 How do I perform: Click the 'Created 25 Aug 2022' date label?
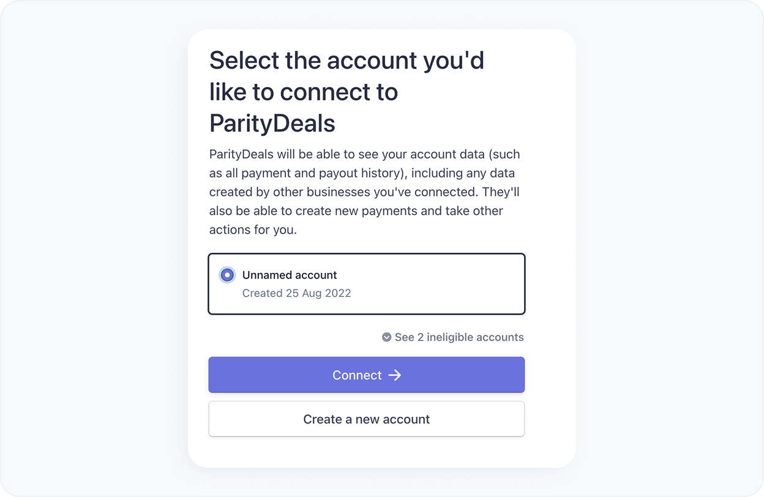(296, 293)
